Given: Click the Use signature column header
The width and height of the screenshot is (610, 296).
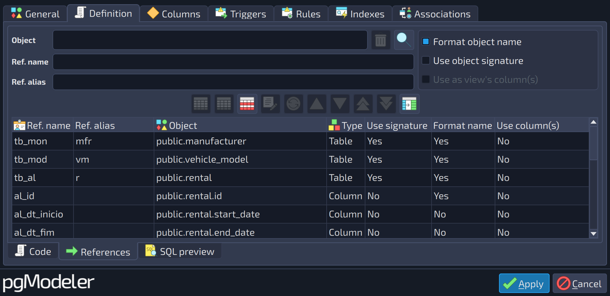Looking at the screenshot, I should tap(398, 125).
